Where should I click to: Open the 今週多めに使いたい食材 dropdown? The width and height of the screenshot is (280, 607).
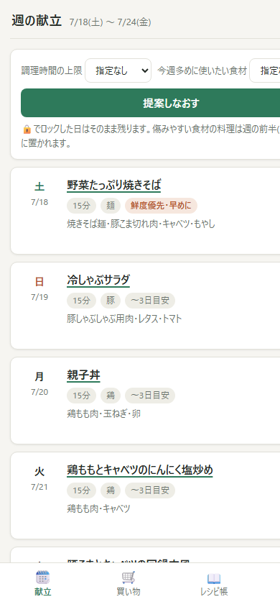(265, 70)
